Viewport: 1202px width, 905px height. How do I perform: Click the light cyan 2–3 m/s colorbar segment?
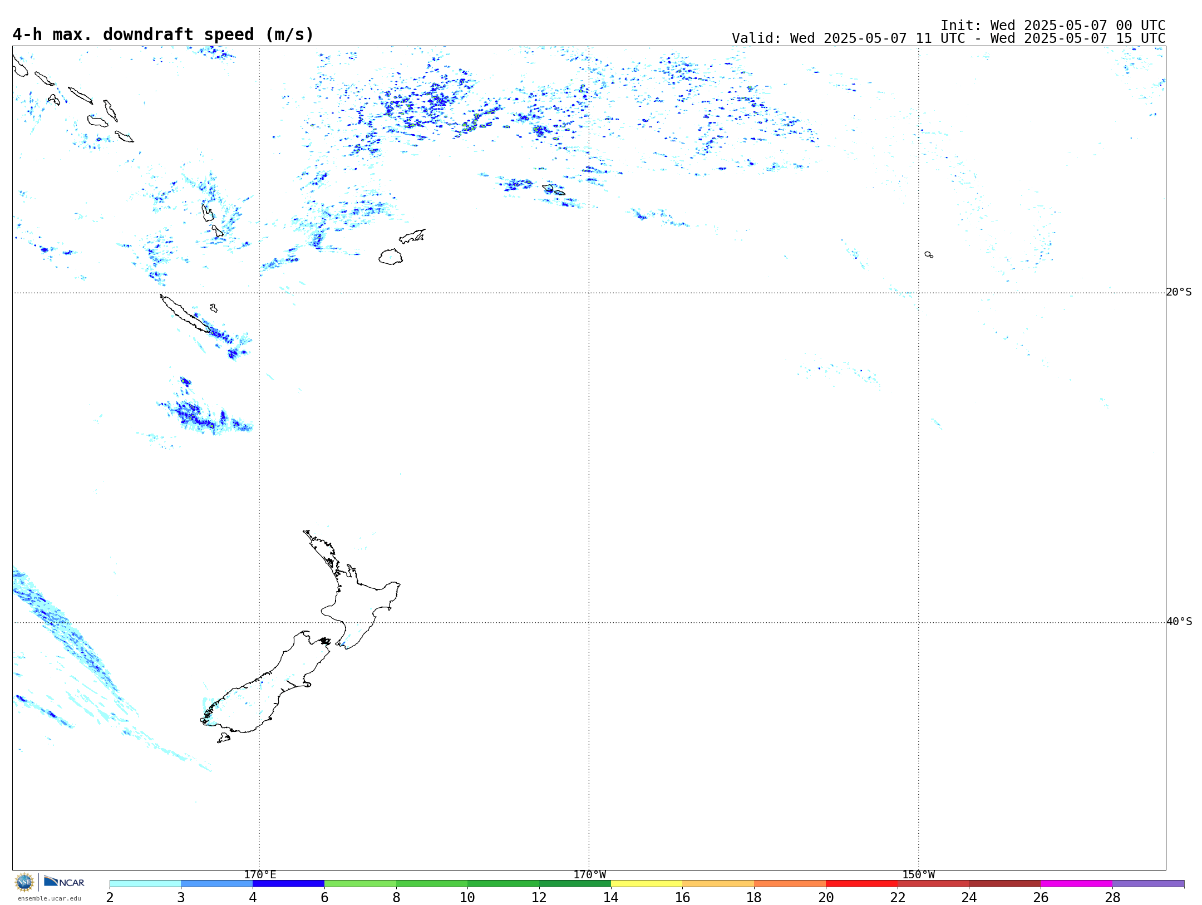coord(145,883)
